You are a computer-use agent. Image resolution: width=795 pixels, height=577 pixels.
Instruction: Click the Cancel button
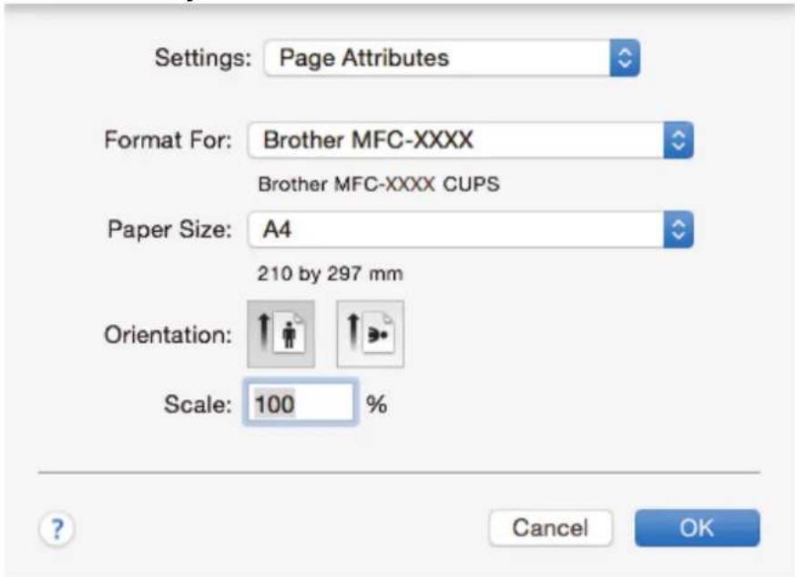point(551,528)
